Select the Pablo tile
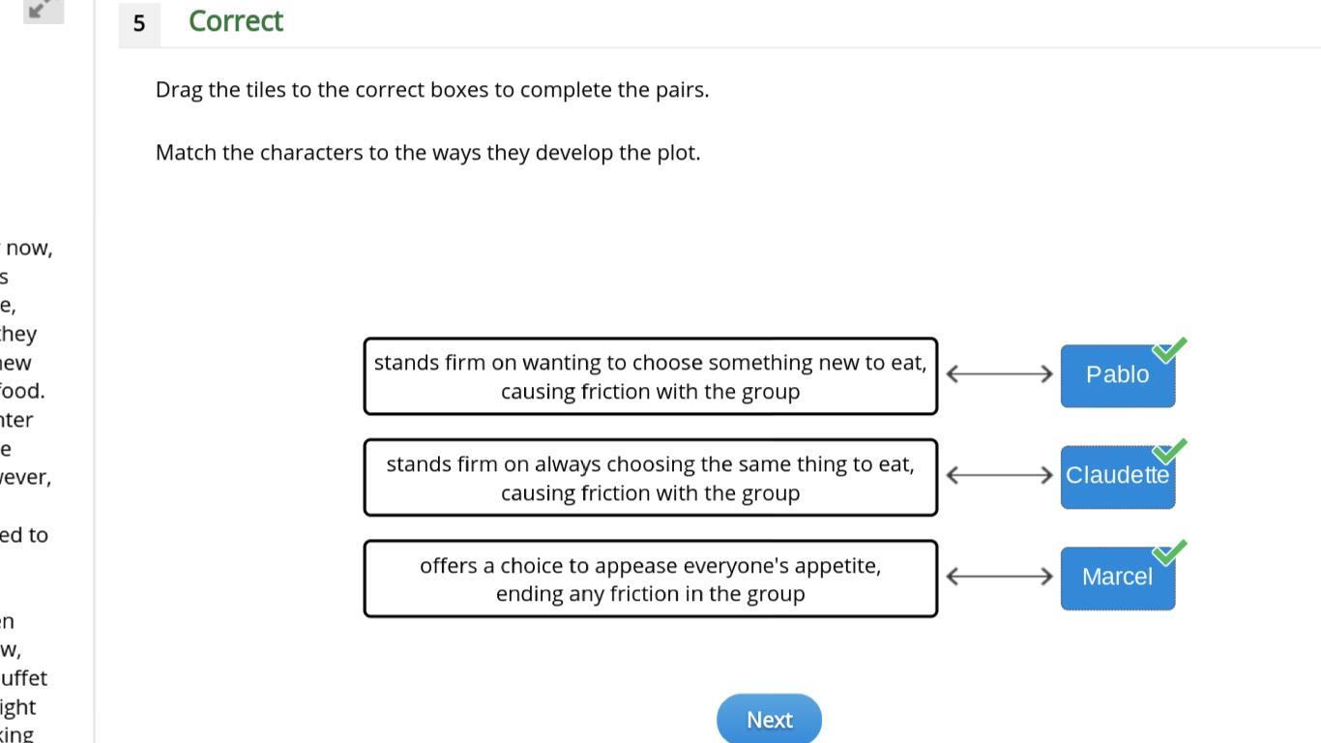The width and height of the screenshot is (1321, 743). 1116,375
